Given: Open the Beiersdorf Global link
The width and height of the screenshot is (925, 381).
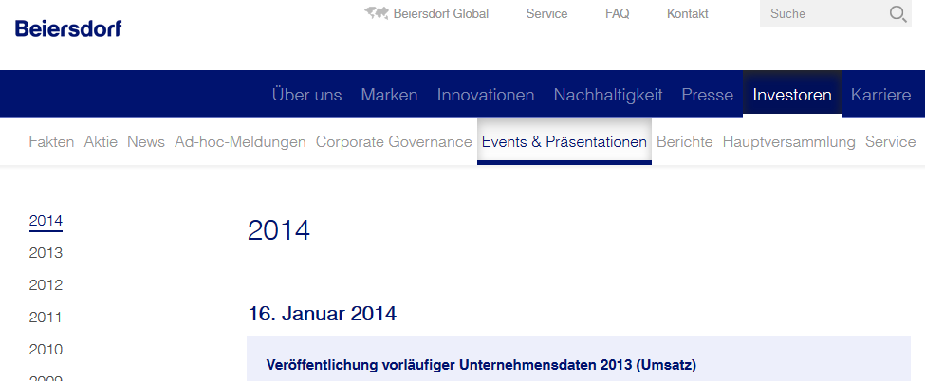Looking at the screenshot, I should coord(440,13).
